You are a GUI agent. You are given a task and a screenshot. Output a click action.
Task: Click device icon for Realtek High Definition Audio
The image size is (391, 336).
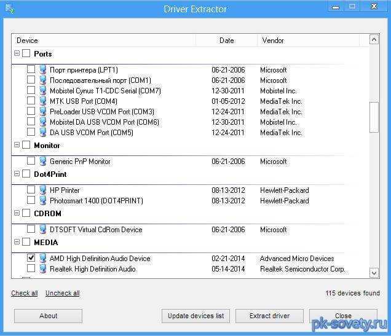(43, 269)
